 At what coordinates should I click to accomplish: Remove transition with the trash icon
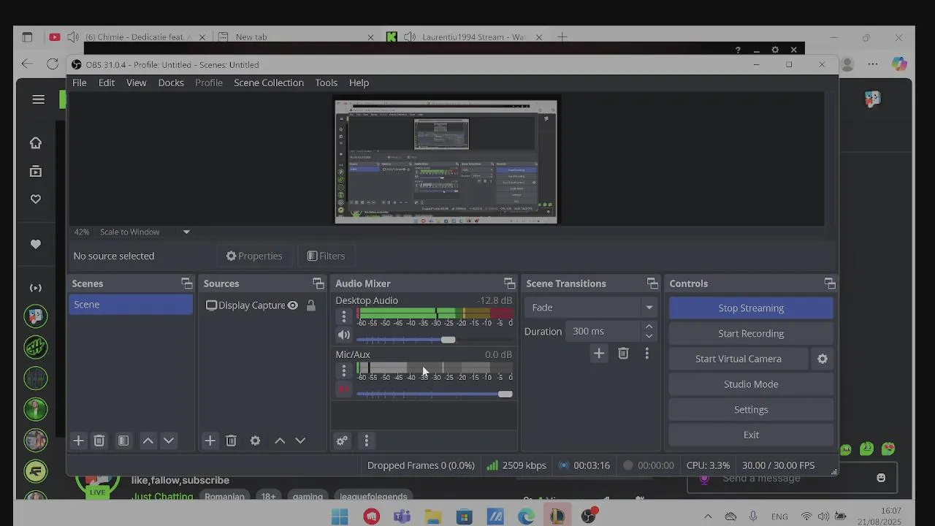pyautogui.click(x=623, y=354)
